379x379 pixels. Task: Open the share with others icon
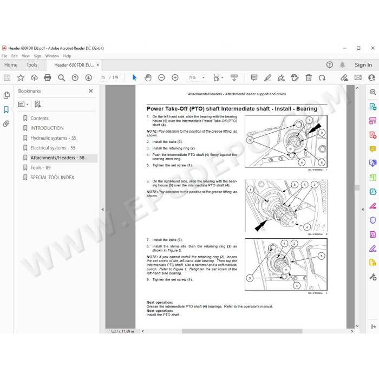tap(371, 77)
